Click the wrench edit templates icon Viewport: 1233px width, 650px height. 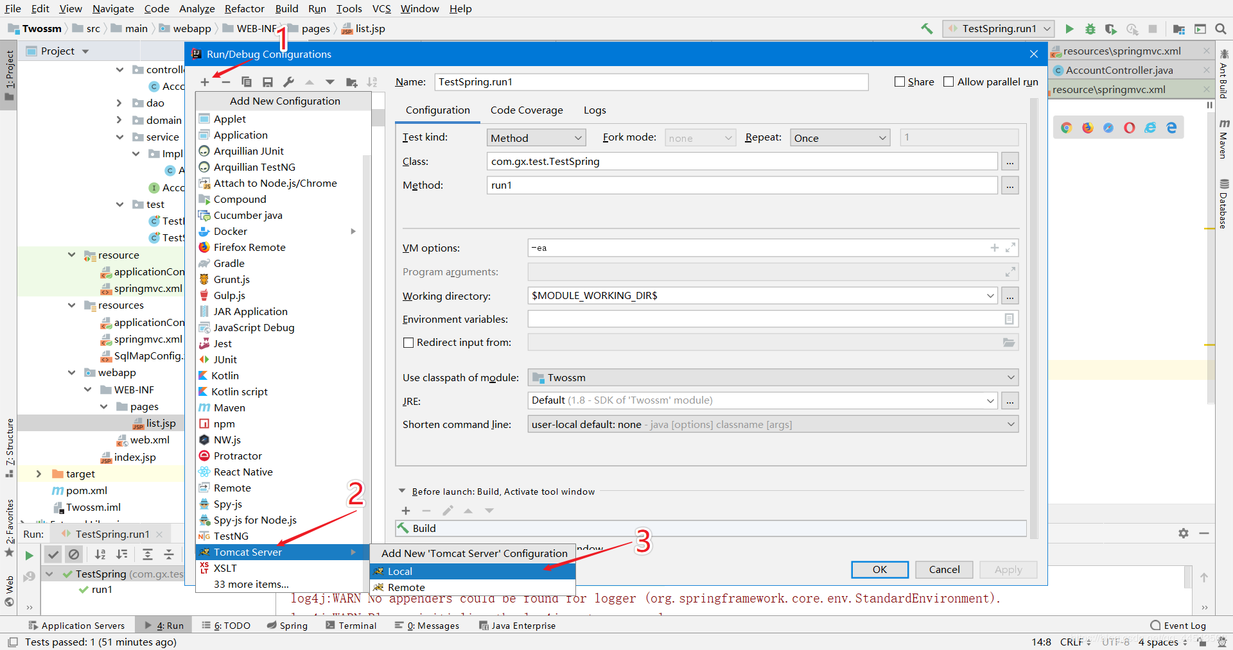click(289, 82)
